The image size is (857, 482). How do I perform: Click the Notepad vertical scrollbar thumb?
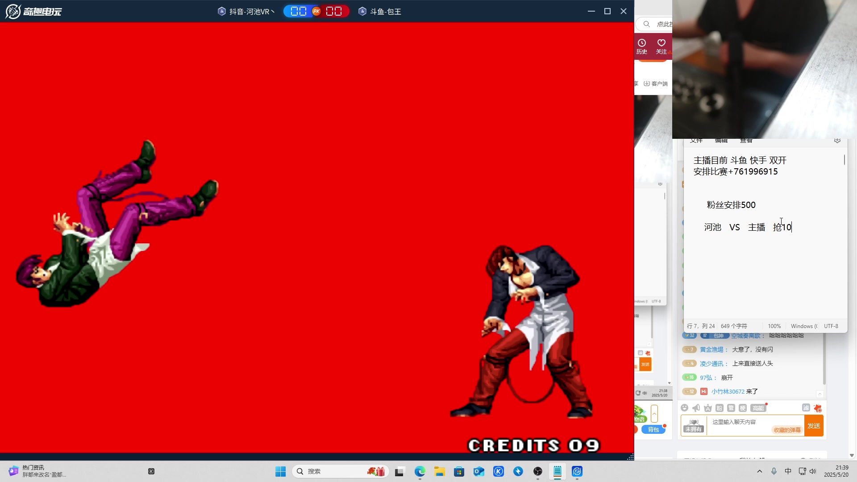(845, 160)
